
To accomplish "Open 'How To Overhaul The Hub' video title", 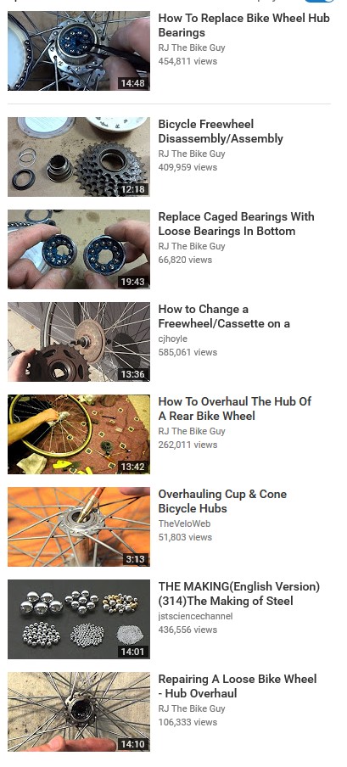I will tap(235, 408).
